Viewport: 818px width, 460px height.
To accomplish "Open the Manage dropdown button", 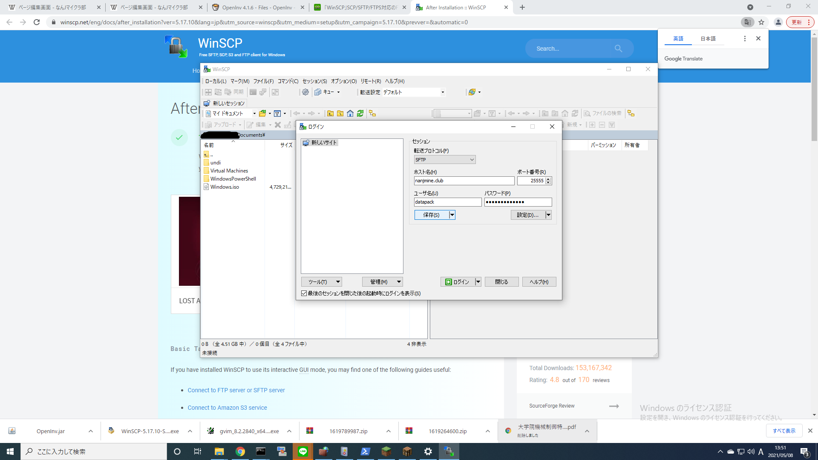I will pos(383,282).
